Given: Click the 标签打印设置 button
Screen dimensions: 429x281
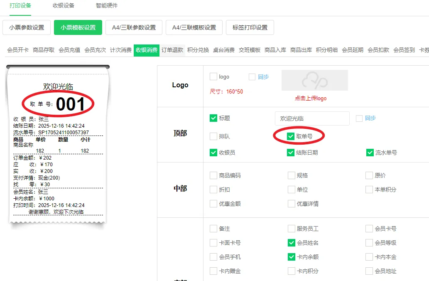Looking at the screenshot, I should 250,27.
